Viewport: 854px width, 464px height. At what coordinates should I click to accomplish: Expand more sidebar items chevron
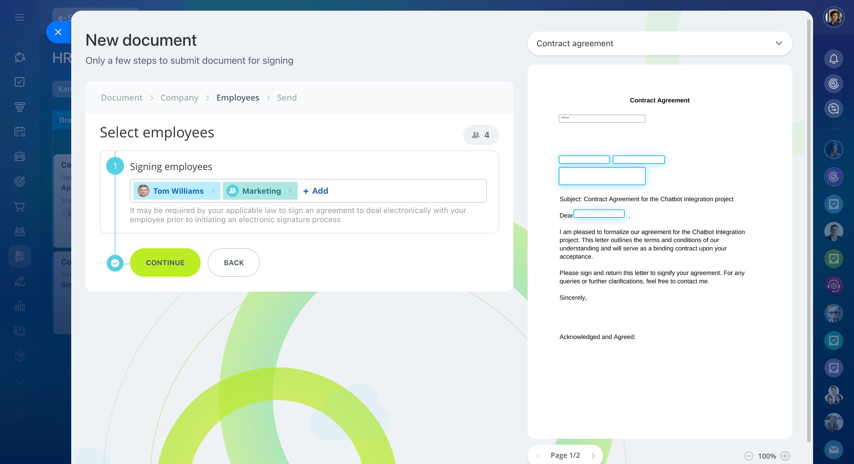coord(20,382)
